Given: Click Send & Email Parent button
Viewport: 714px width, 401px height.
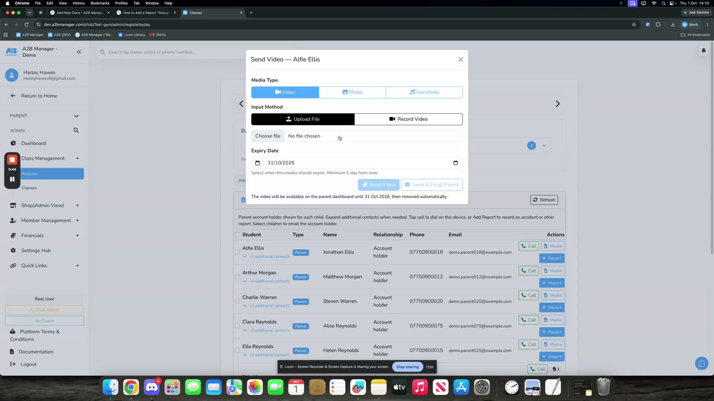Looking at the screenshot, I should (x=432, y=185).
